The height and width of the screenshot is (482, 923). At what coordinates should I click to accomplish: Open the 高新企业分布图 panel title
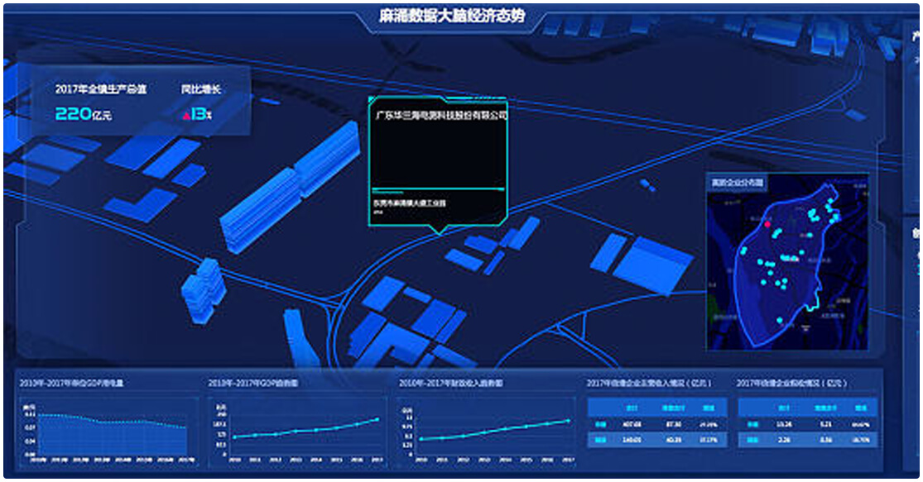[738, 181]
